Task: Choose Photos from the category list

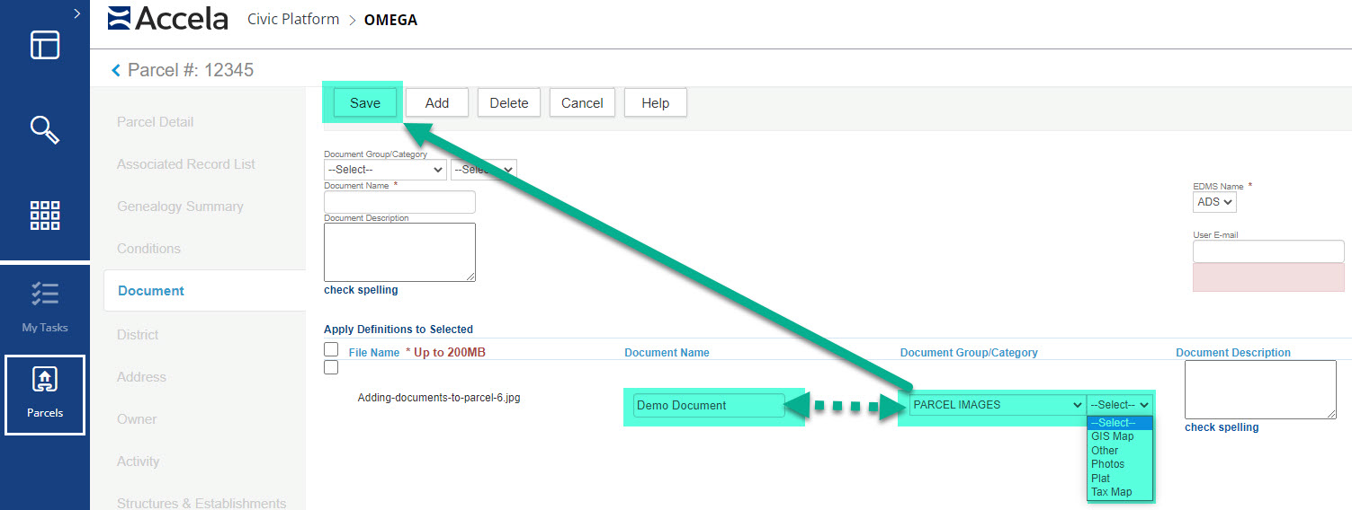Action: point(1107,464)
